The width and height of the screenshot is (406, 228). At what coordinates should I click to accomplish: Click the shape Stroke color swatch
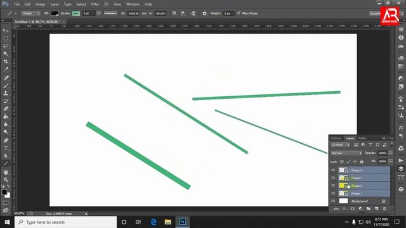click(76, 13)
